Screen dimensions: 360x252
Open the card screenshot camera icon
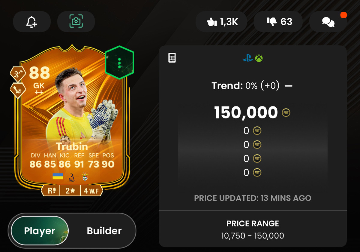(x=76, y=22)
